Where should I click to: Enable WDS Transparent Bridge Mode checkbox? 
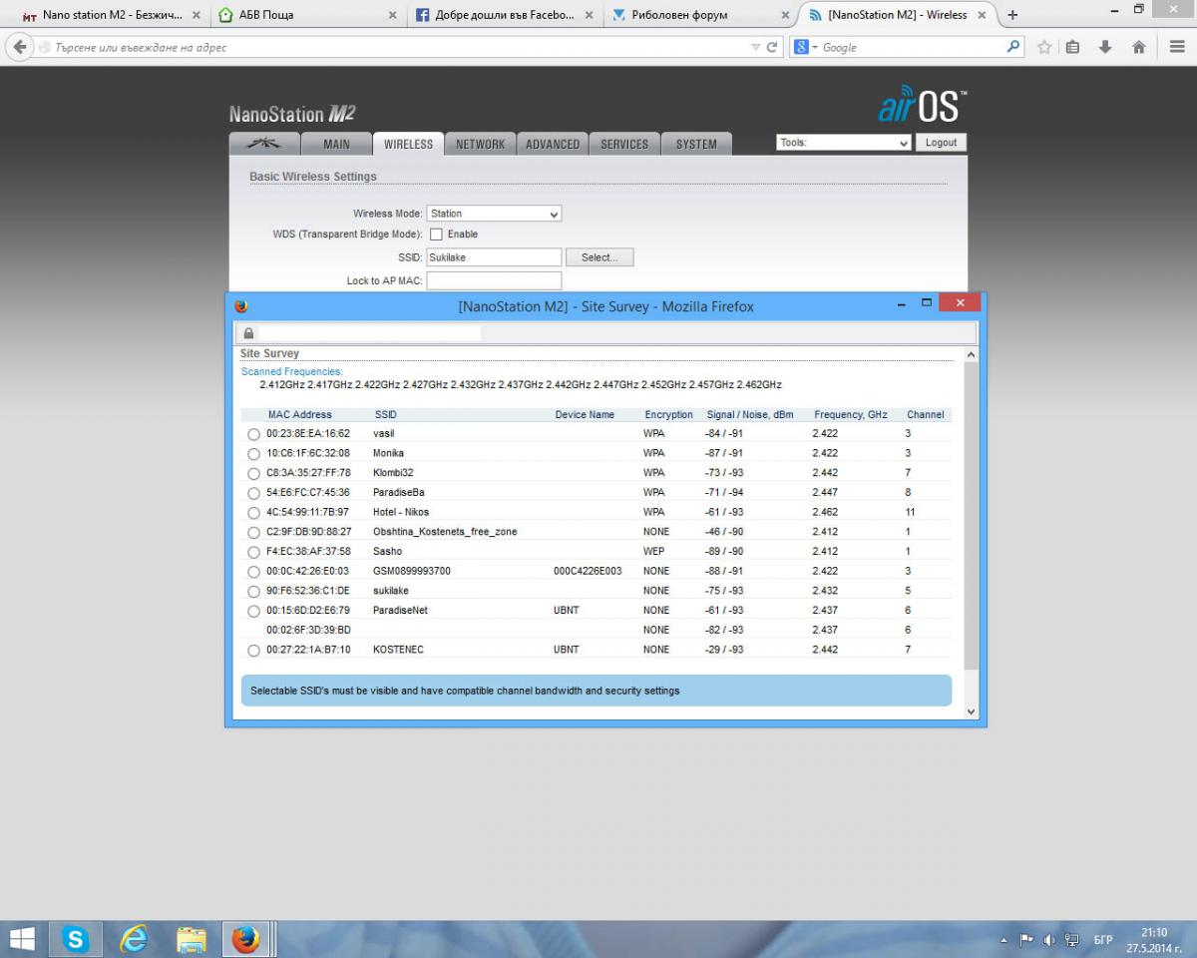point(436,235)
